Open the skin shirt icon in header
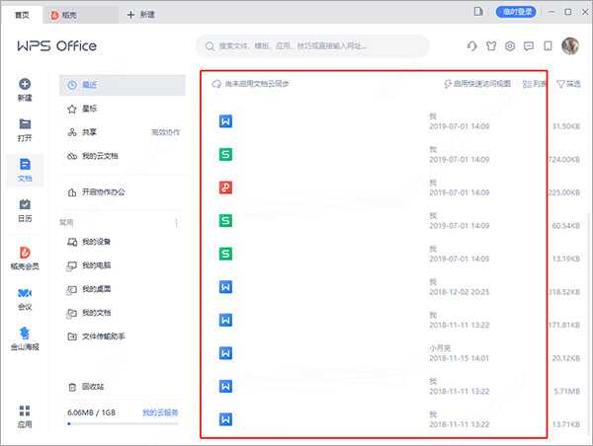Viewport: 593px width, 446px height. point(491,46)
